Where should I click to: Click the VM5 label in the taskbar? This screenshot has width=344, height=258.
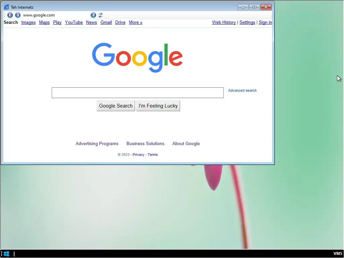(338, 254)
